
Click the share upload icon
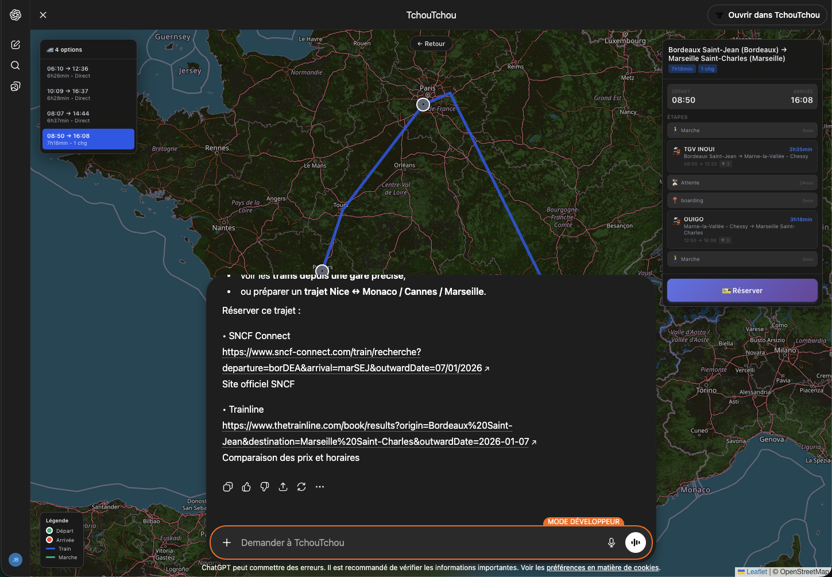click(x=283, y=487)
